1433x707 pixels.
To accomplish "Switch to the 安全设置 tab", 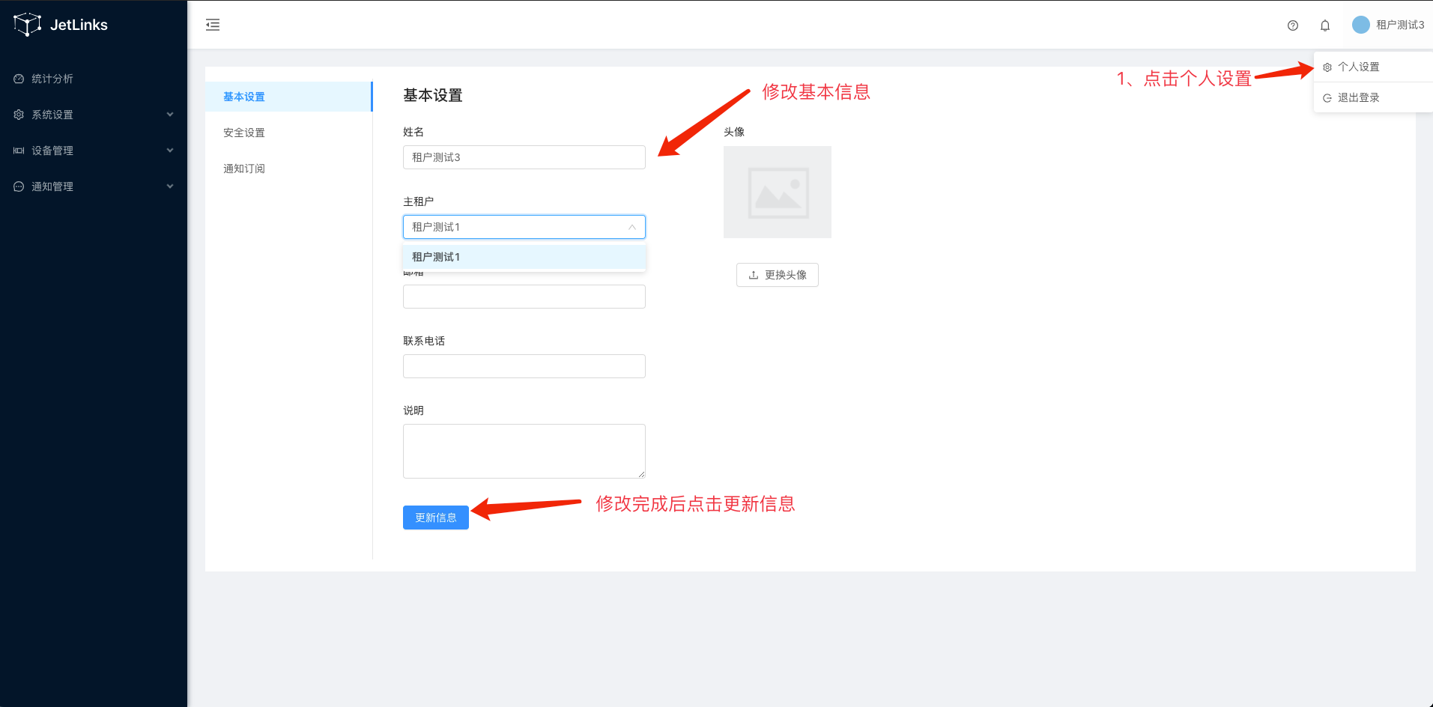I will pos(288,133).
